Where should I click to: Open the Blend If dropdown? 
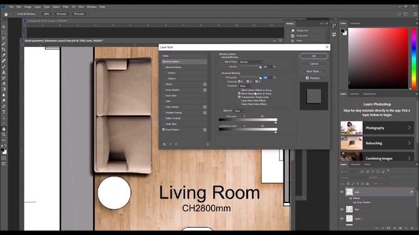(239, 111)
